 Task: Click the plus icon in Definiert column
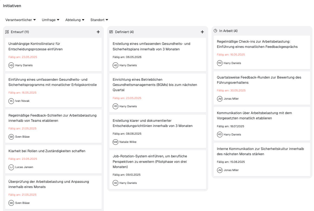pyautogui.click(x=202, y=32)
